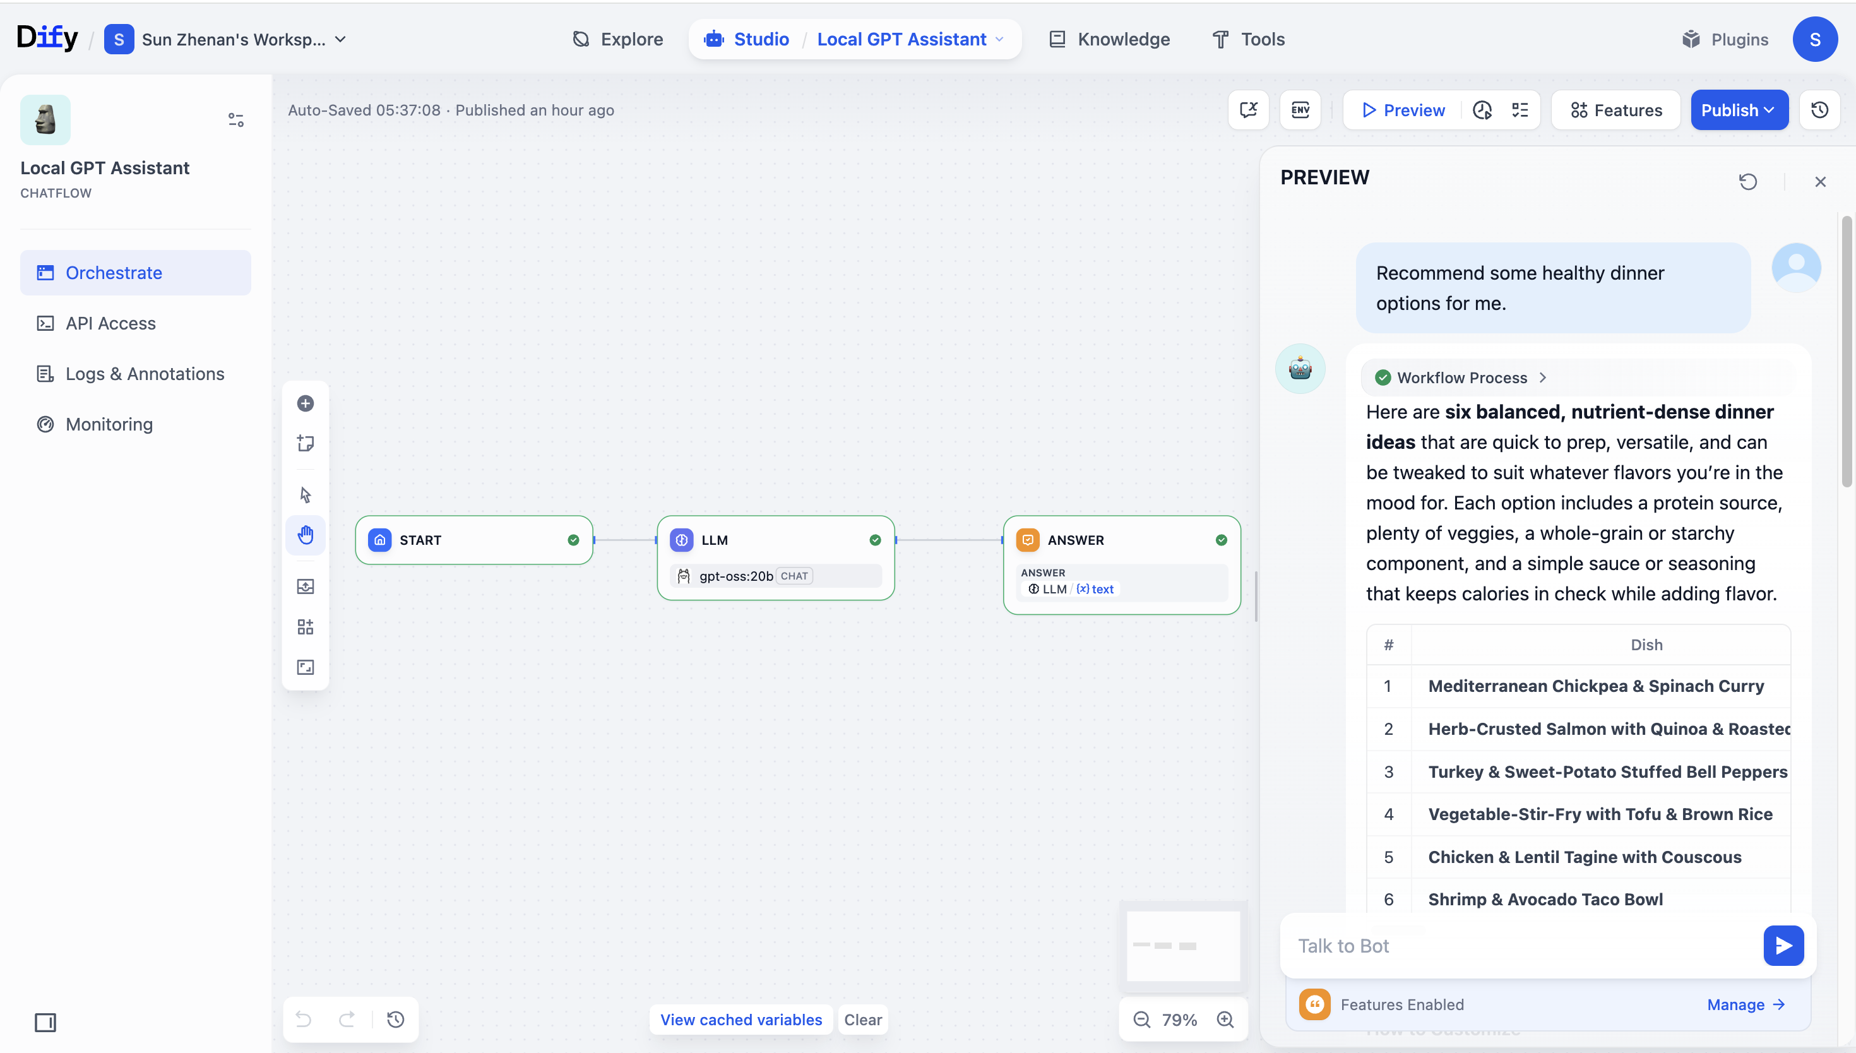Image resolution: width=1856 pixels, height=1053 pixels.
Task: Open version history icon beside Publish
Action: (x=1819, y=110)
